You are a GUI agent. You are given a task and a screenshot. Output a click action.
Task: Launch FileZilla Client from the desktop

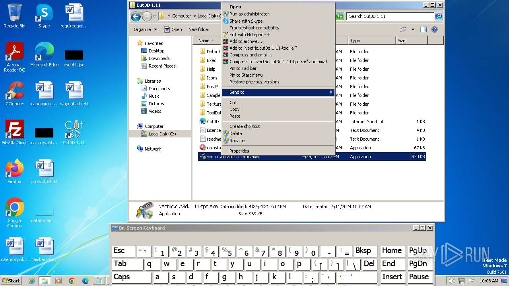[x=14, y=133]
